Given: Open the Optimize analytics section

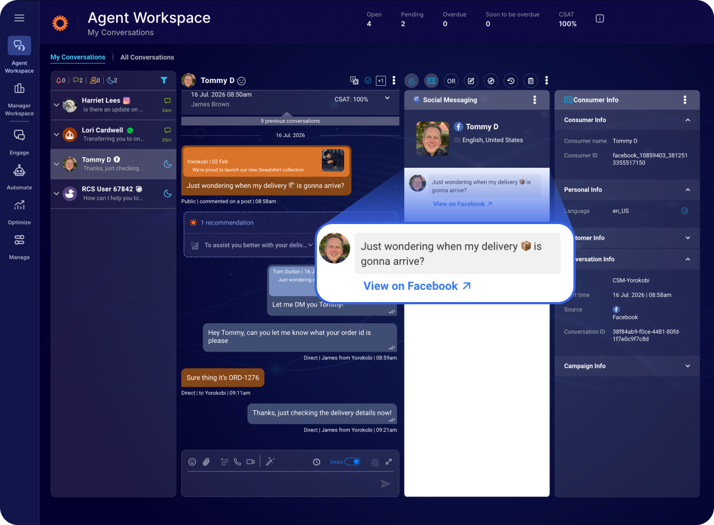Looking at the screenshot, I should coord(20,211).
